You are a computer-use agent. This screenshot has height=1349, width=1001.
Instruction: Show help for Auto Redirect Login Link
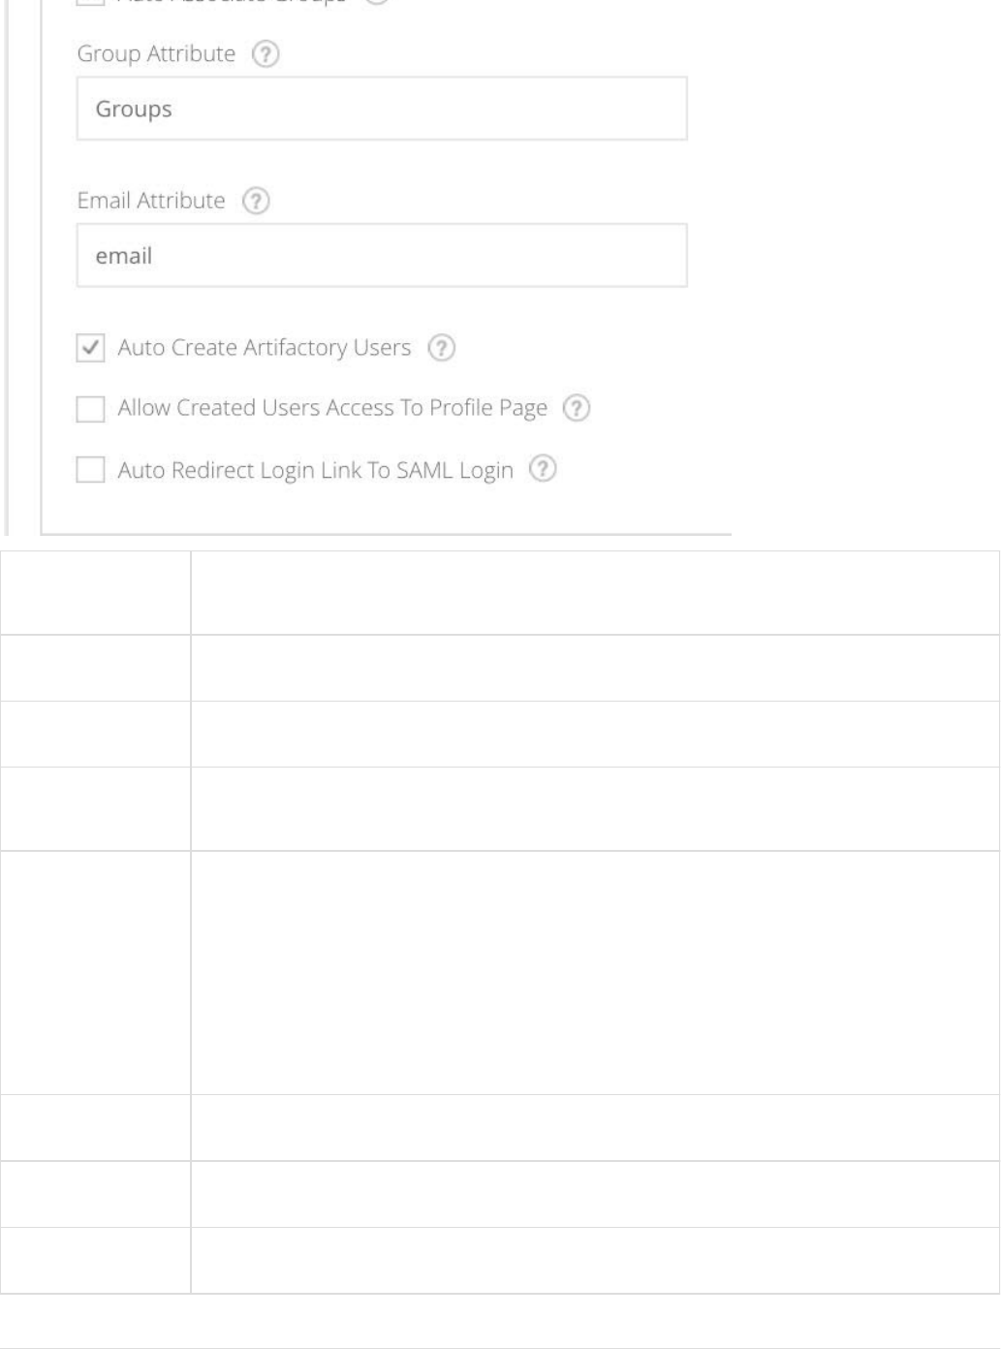[x=543, y=470]
